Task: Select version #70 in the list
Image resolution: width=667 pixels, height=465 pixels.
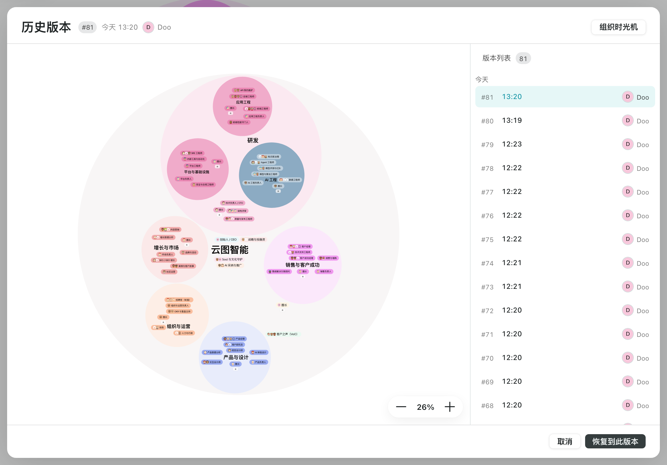Action: (x=565, y=358)
